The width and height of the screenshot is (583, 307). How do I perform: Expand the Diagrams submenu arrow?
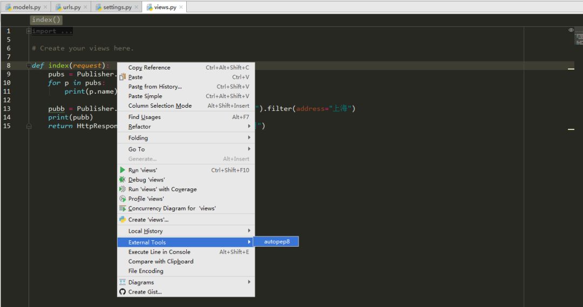pyautogui.click(x=249, y=282)
